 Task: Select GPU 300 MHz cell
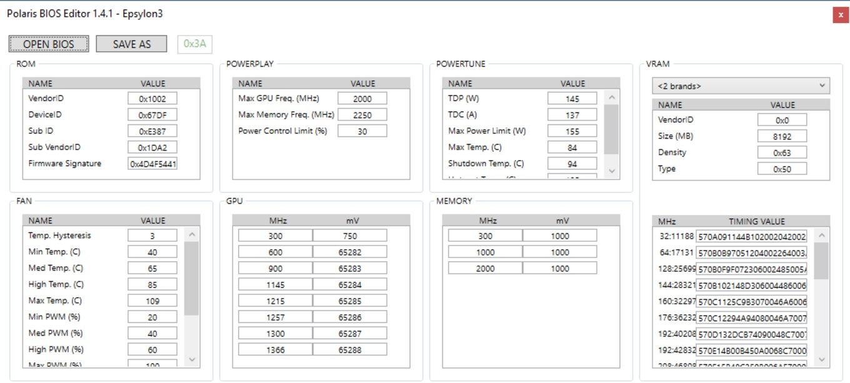276,236
